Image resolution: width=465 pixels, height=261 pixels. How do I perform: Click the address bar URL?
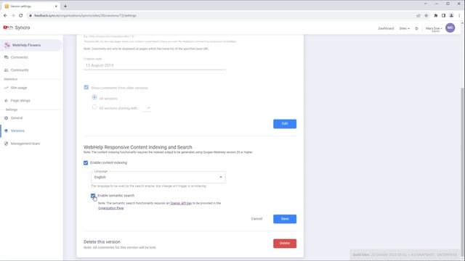[x=85, y=15]
